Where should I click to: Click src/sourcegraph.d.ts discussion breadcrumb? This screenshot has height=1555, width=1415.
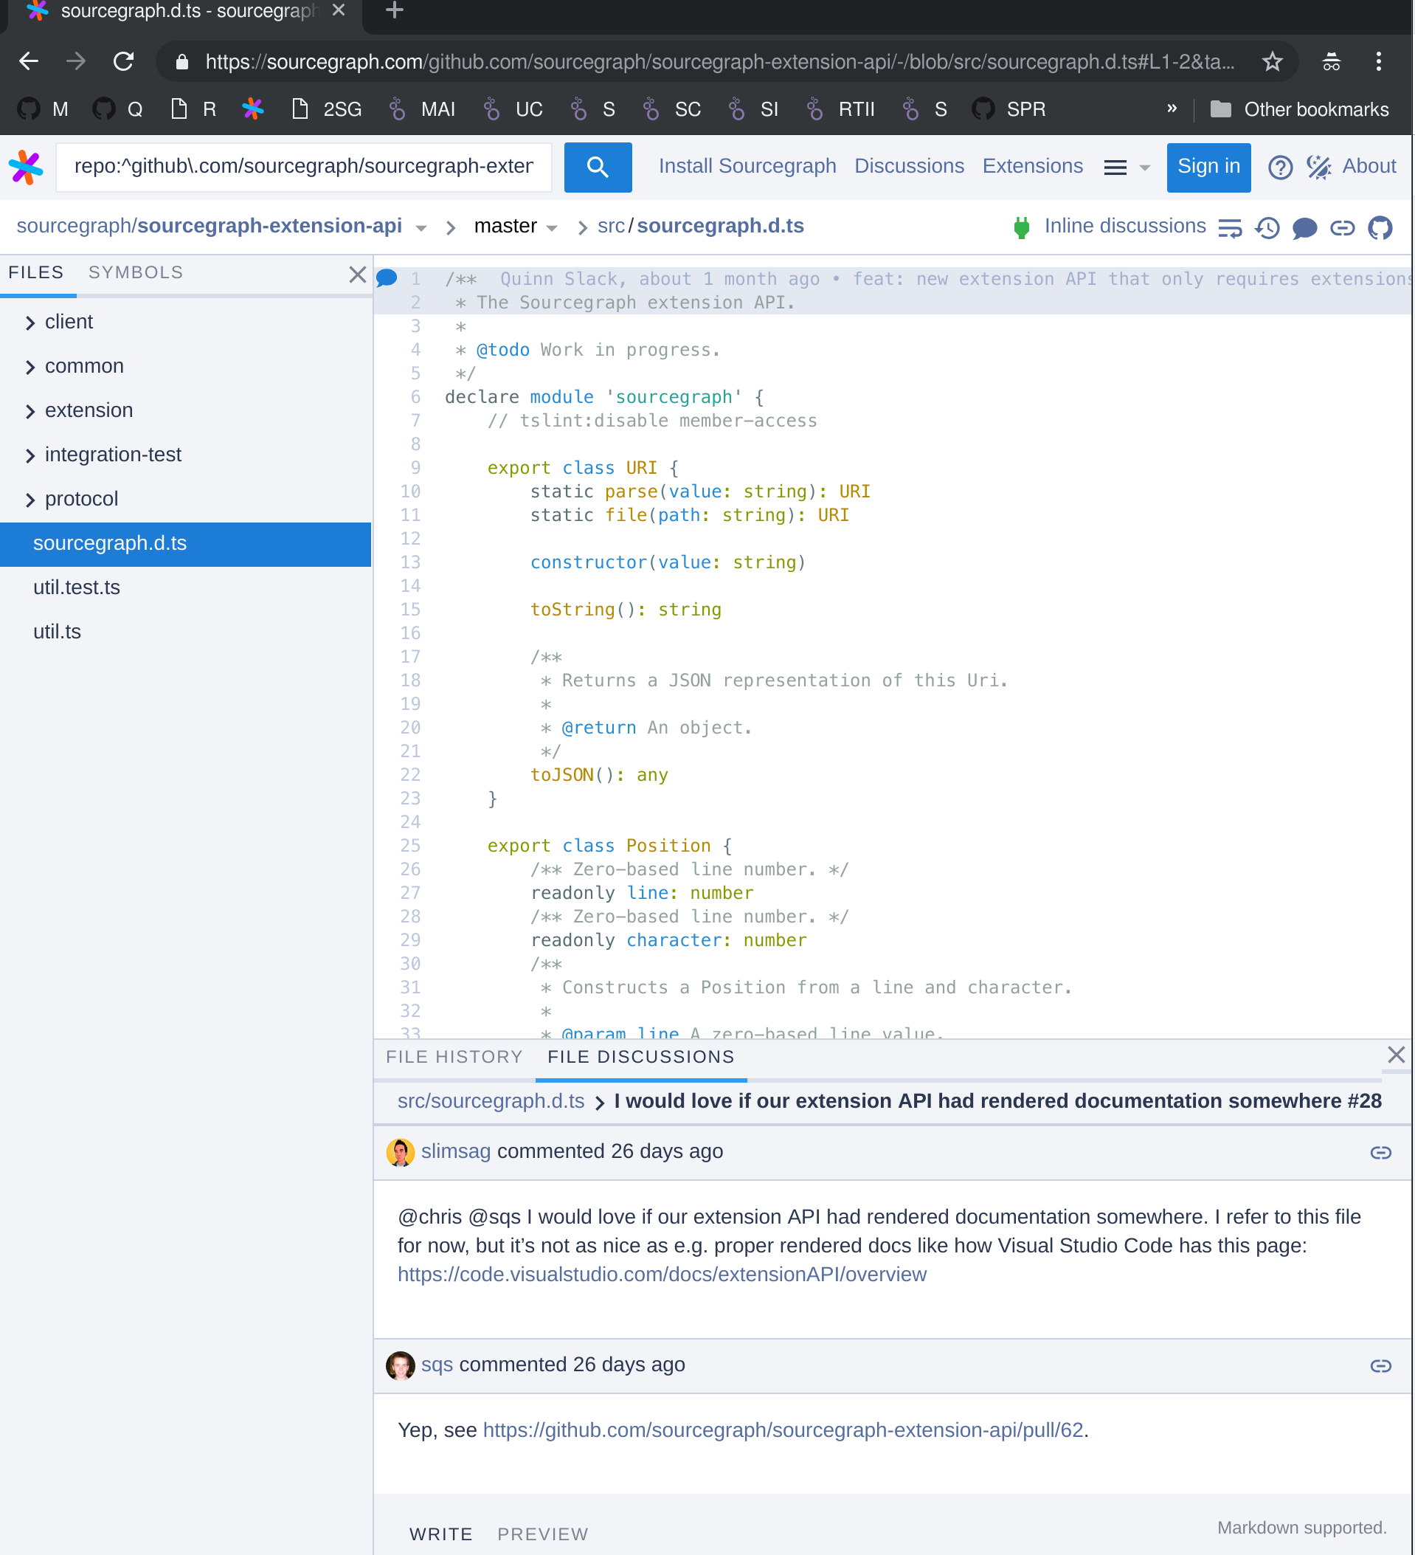pyautogui.click(x=491, y=1100)
